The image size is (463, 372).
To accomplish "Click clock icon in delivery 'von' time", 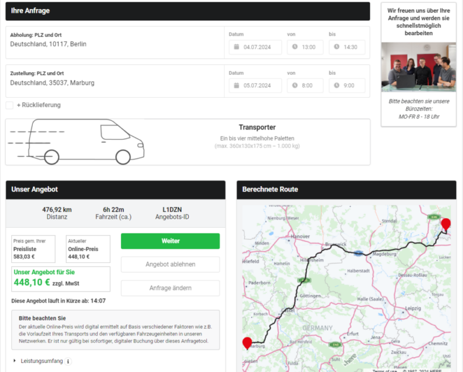I will 295,86.
